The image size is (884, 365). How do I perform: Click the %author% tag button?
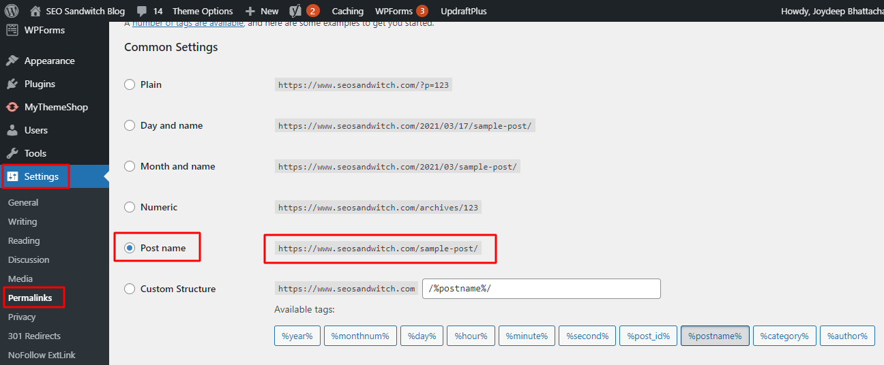click(x=847, y=336)
